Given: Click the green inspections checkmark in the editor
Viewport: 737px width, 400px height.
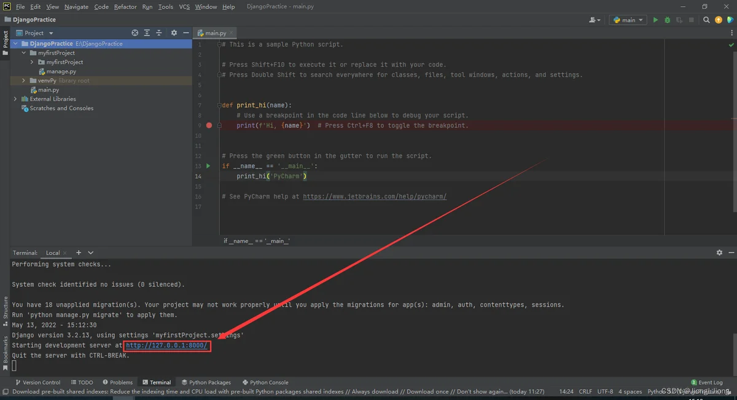Looking at the screenshot, I should point(731,45).
